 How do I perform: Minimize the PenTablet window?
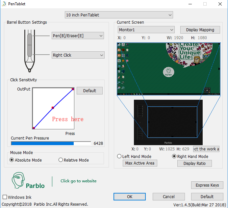pos(190,4)
